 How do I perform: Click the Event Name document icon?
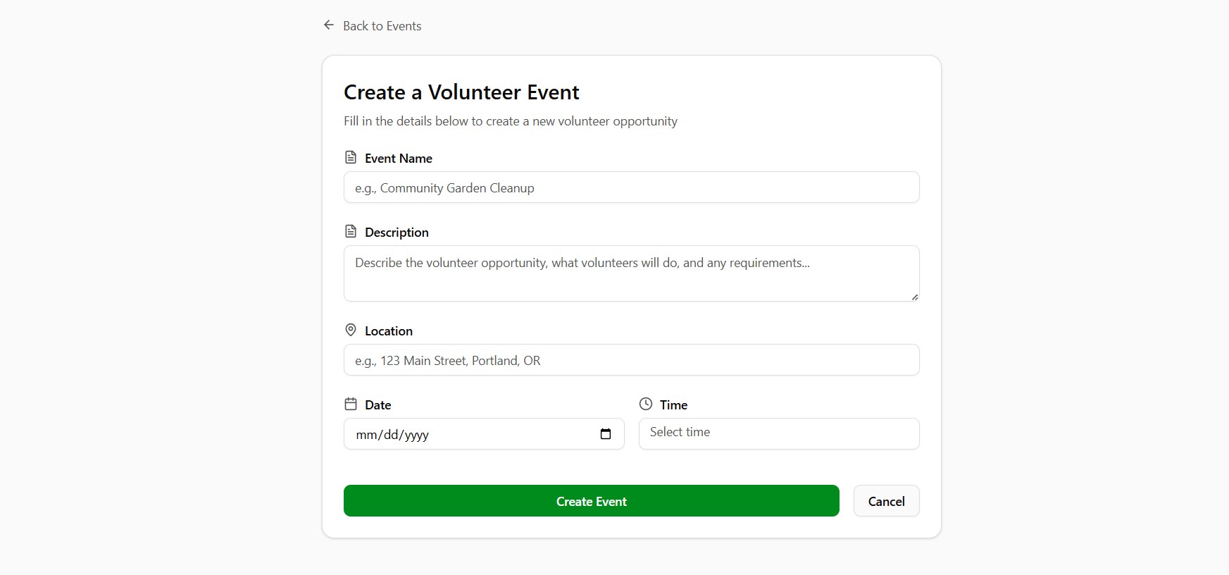[x=351, y=157]
